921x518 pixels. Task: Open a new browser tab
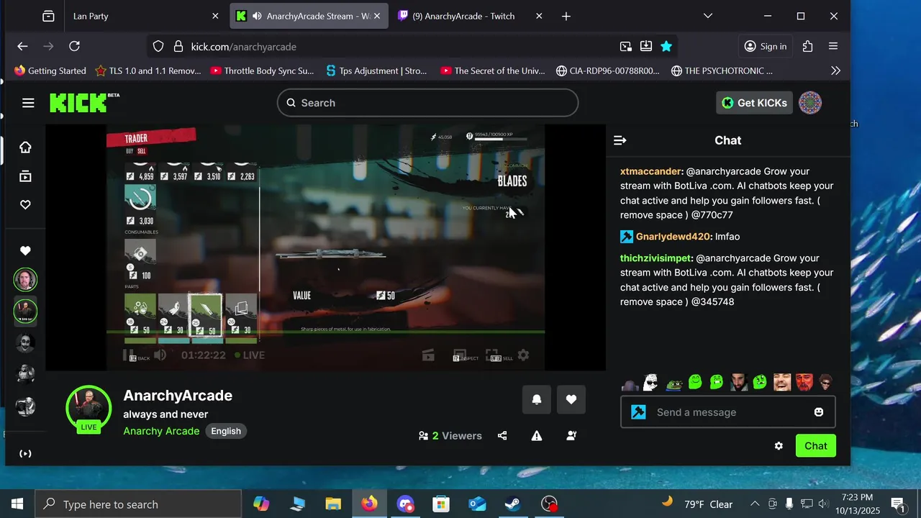[566, 16]
